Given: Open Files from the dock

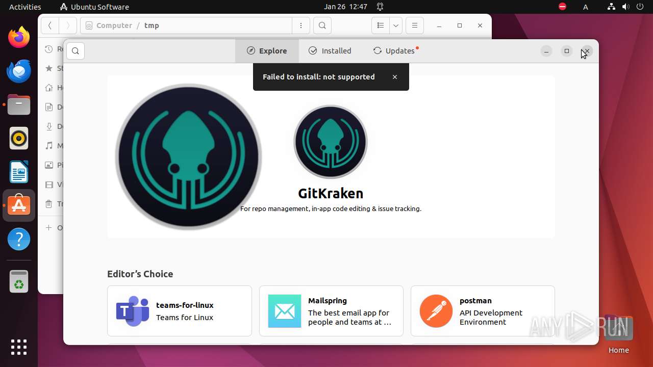Looking at the screenshot, I should tap(19, 104).
